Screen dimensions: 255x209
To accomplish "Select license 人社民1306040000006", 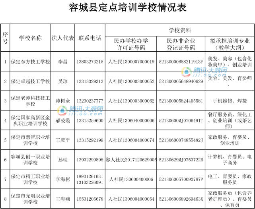I will click(131, 120).
